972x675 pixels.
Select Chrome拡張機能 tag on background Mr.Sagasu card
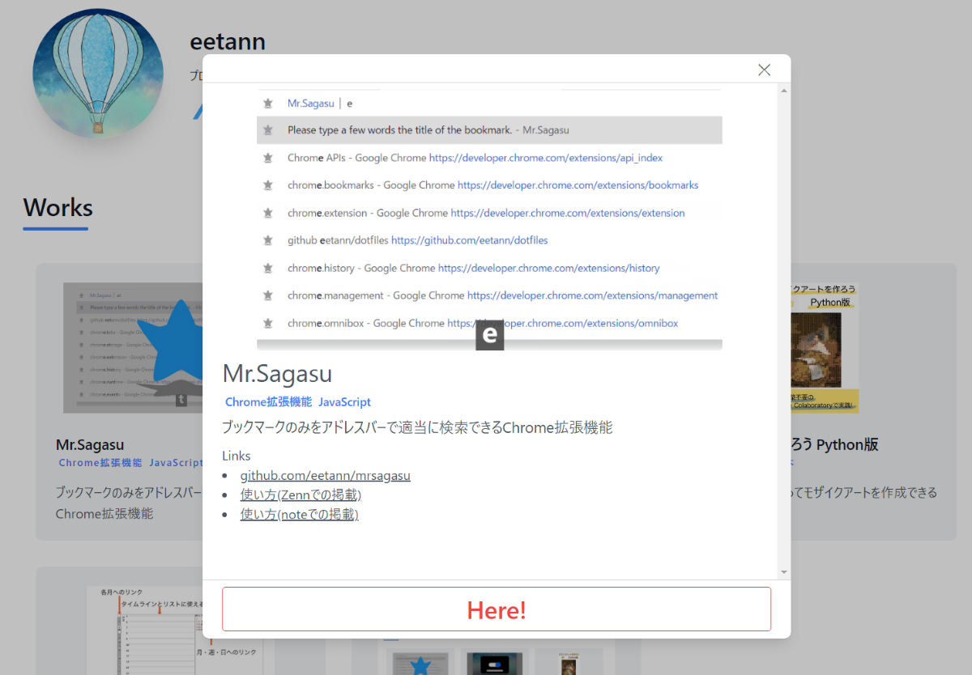click(100, 463)
